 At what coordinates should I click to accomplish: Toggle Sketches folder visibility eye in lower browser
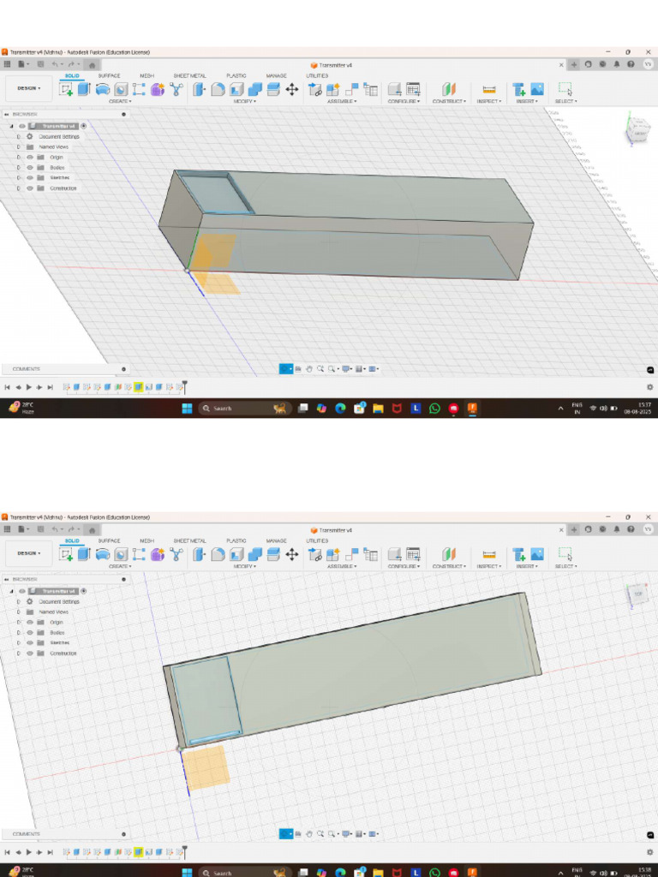30,643
